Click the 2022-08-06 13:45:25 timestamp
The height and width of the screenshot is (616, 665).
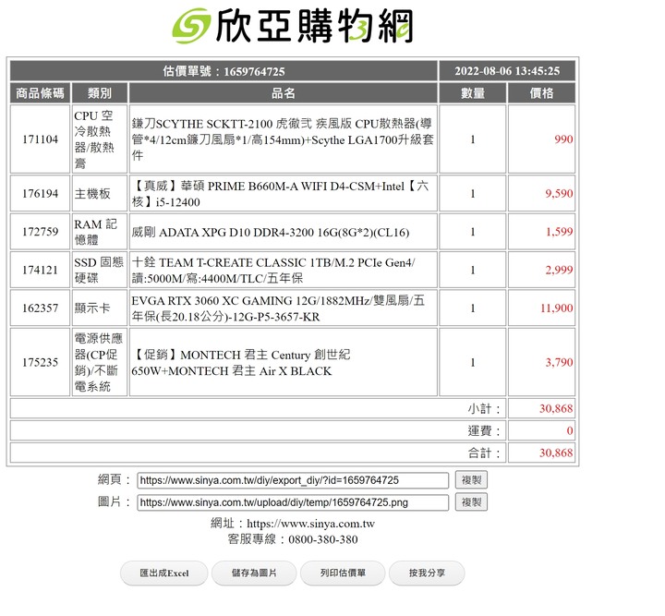507,71
